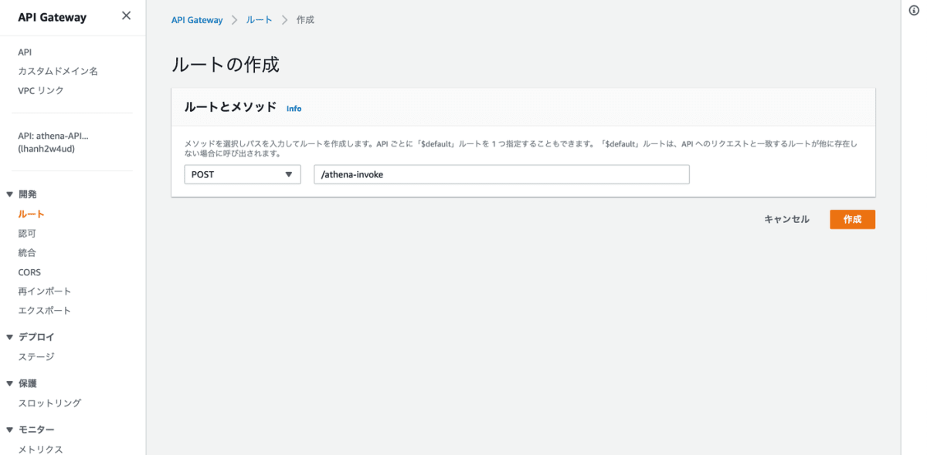Open the POST method dropdown

(x=243, y=175)
